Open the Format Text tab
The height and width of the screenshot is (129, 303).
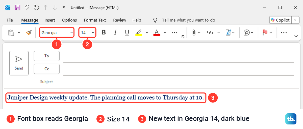(x=95, y=20)
